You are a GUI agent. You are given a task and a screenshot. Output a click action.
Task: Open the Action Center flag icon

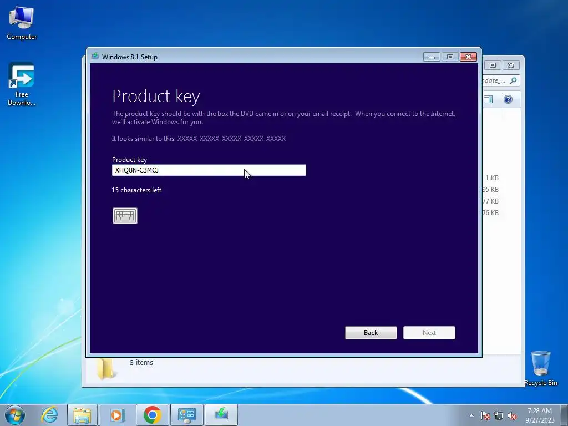[x=485, y=415]
